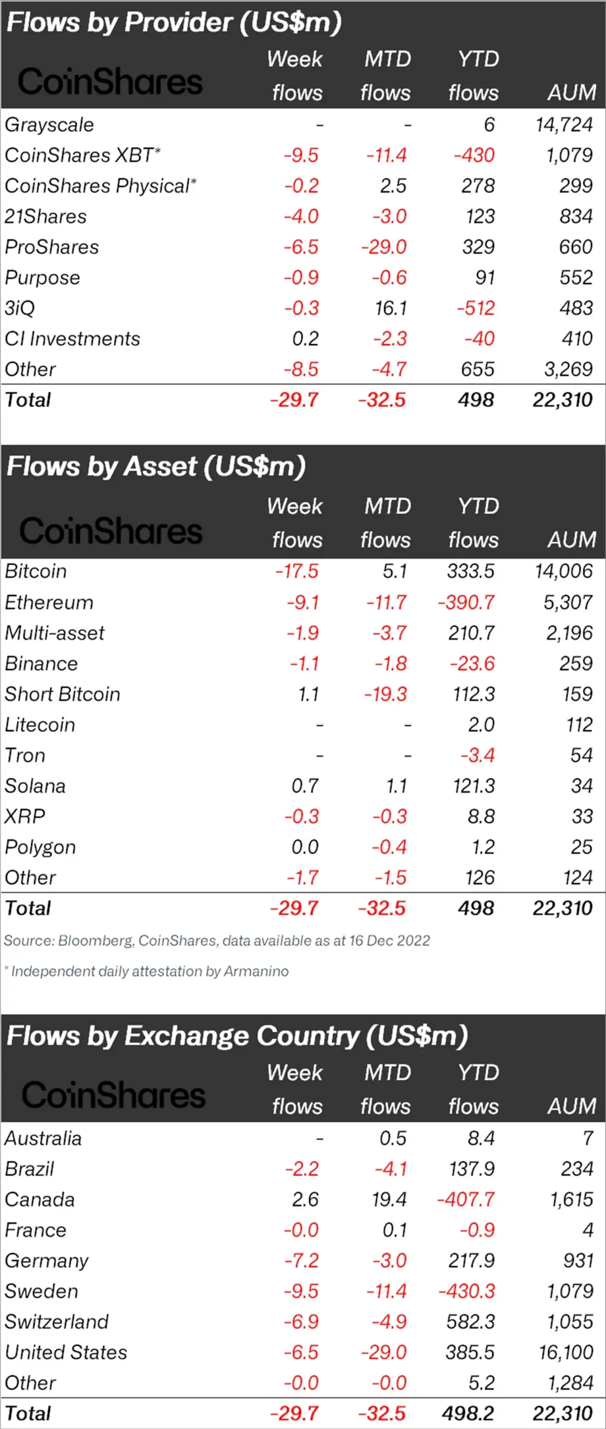Select the Ethereum asset row label
Image resolution: width=606 pixels, height=1429 pixels.
49,602
